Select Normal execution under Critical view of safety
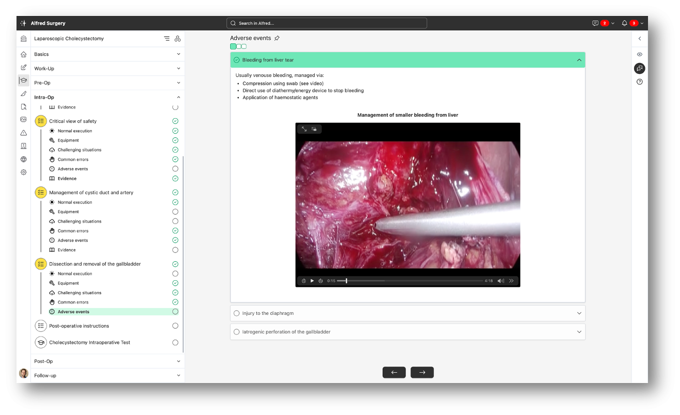 75,131
